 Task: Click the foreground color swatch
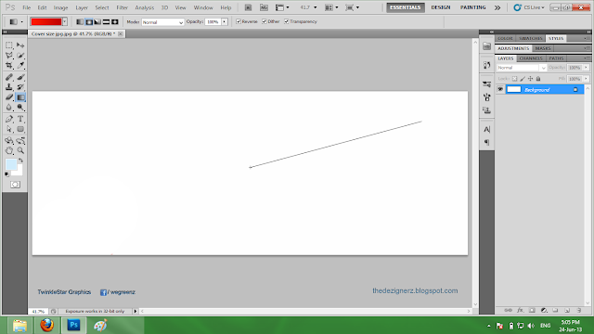point(11,164)
